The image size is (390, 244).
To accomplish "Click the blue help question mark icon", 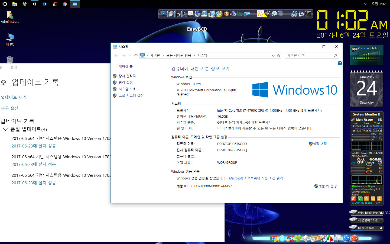I will [340, 63].
